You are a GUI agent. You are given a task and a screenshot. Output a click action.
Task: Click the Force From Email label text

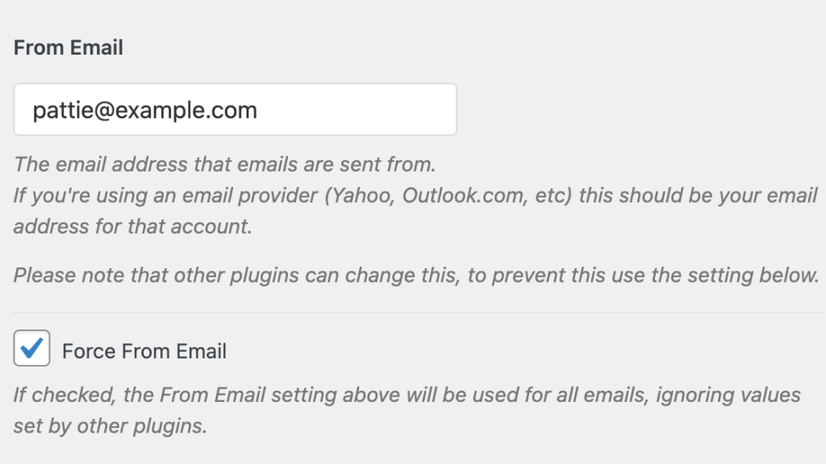[145, 350]
